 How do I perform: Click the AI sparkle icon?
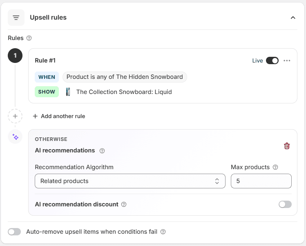(x=15, y=136)
